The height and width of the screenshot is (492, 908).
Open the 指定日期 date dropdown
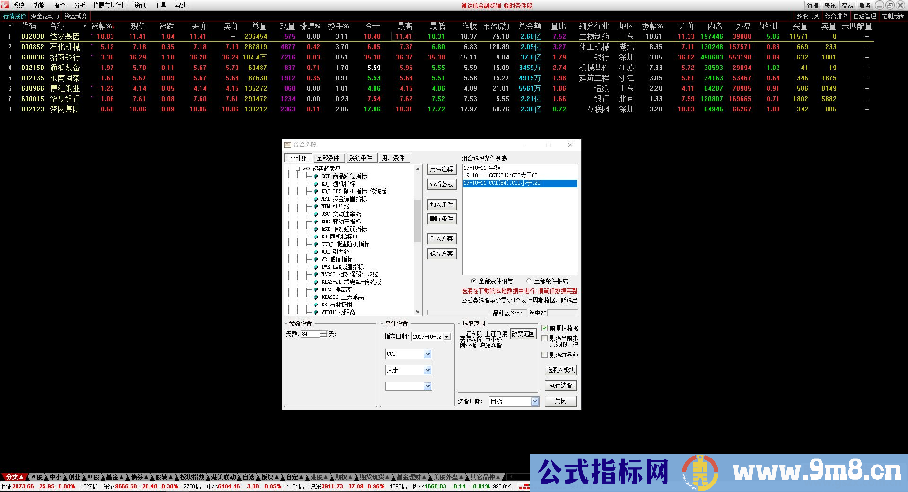(447, 337)
